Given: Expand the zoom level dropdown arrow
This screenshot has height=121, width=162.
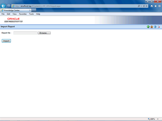Looking at the screenshot, I should 158,119.
